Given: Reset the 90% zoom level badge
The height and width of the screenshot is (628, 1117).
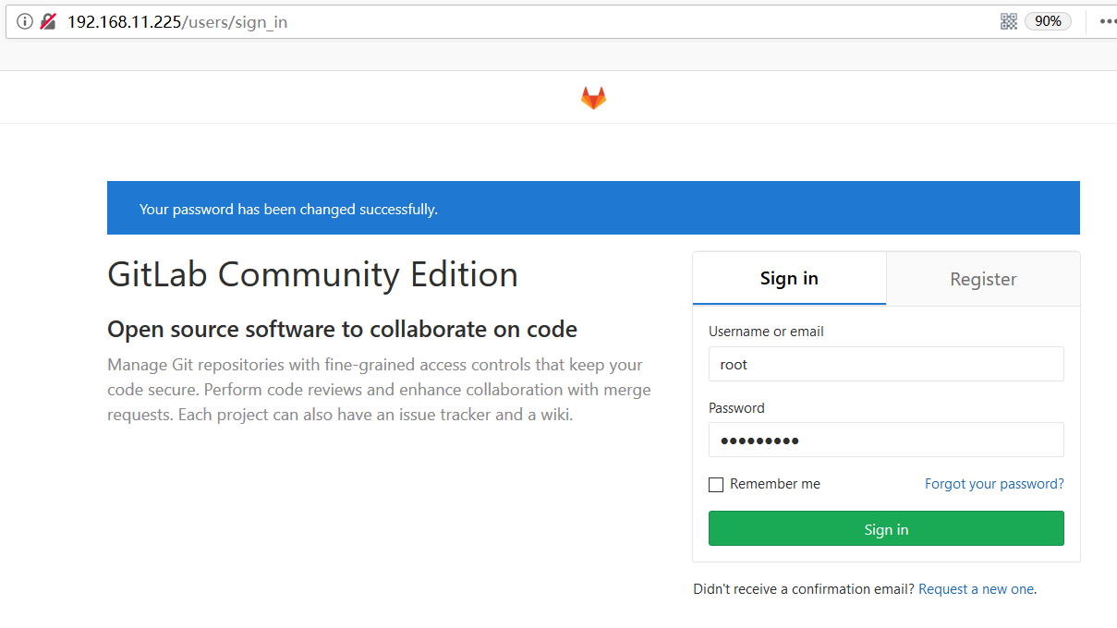Looking at the screenshot, I should click(1048, 21).
